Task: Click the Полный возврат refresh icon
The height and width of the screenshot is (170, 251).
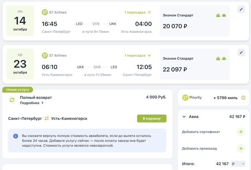Action: pyautogui.click(x=12, y=100)
